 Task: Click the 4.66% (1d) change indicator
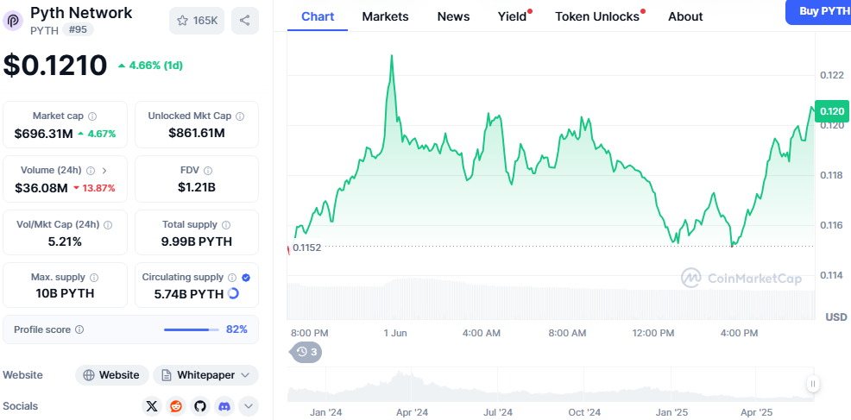(x=150, y=66)
